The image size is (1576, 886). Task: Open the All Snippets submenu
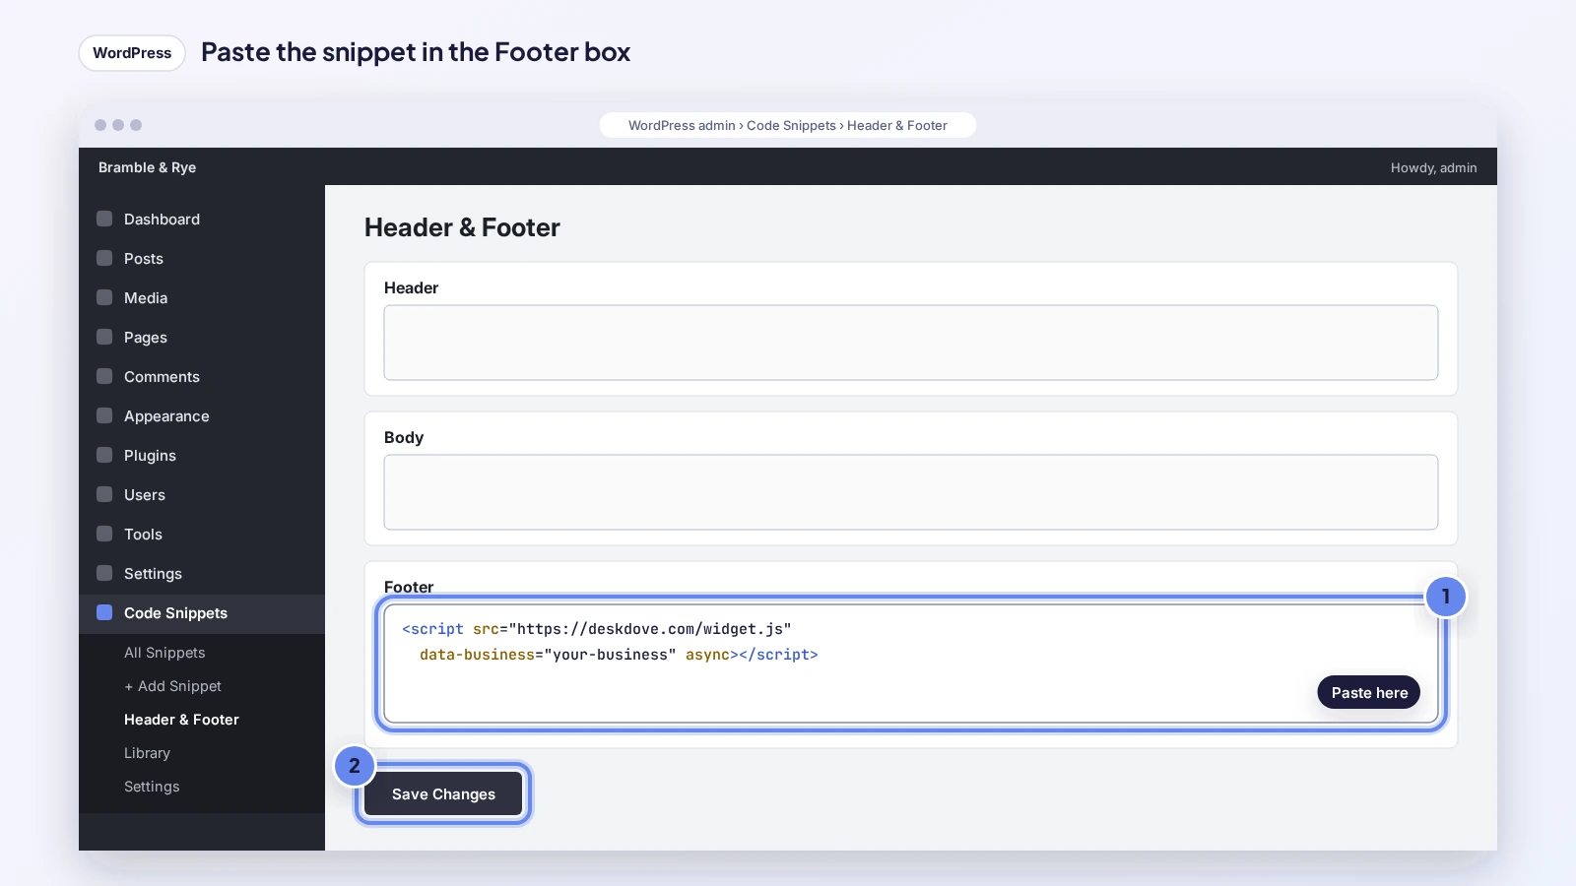coord(164,653)
